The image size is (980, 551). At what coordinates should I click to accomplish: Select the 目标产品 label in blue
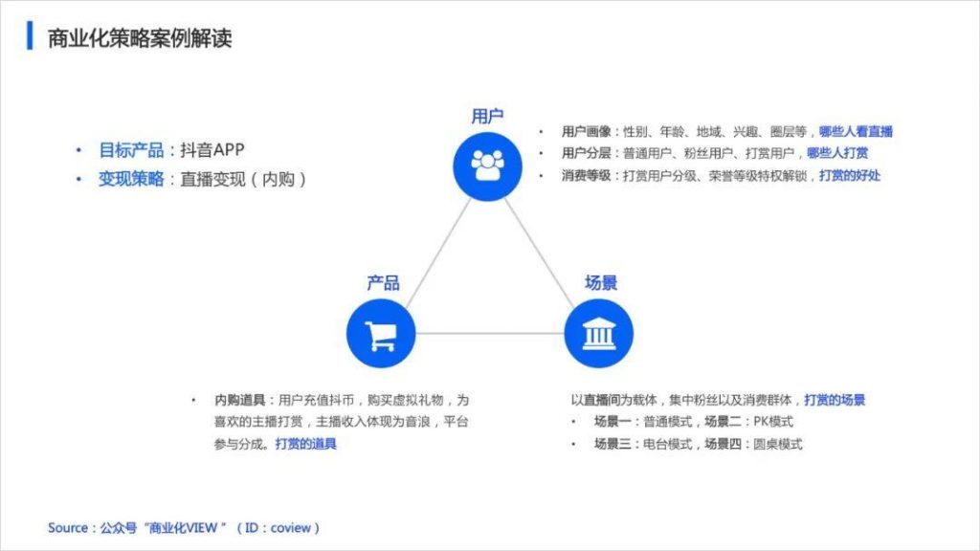pyautogui.click(x=131, y=150)
